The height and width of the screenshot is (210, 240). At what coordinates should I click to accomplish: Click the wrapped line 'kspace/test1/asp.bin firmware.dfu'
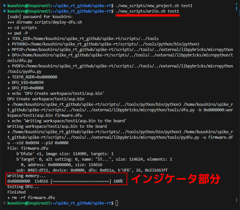pos(45,115)
